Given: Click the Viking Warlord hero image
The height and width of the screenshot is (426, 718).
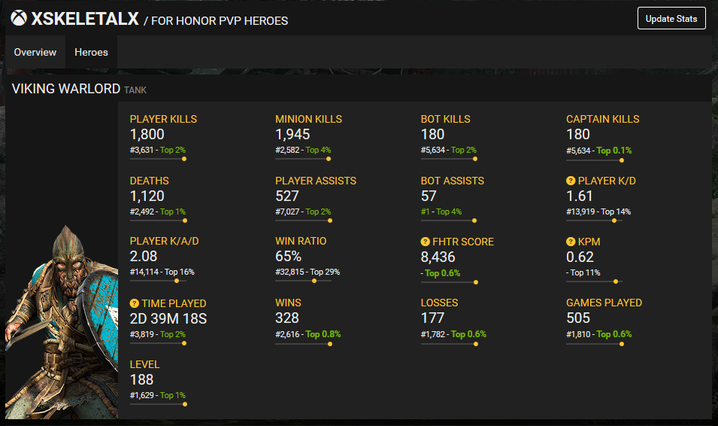Looking at the screenshot, I should coord(62,322).
